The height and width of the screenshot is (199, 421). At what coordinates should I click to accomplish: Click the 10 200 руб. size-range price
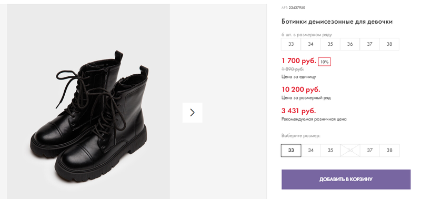click(301, 89)
